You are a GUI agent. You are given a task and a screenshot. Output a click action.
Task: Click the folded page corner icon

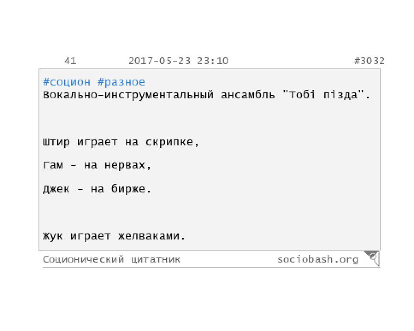click(372, 258)
